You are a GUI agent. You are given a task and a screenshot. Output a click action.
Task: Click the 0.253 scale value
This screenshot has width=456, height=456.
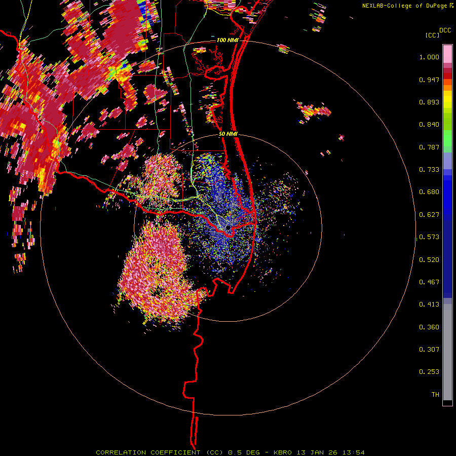point(429,372)
